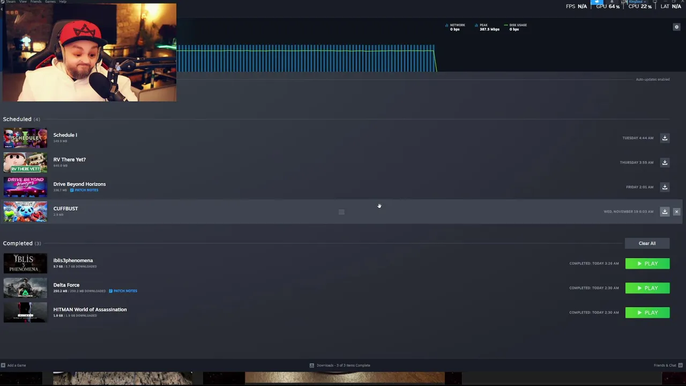Click the Completed section header
This screenshot has height=386, width=686.
[x=22, y=243]
